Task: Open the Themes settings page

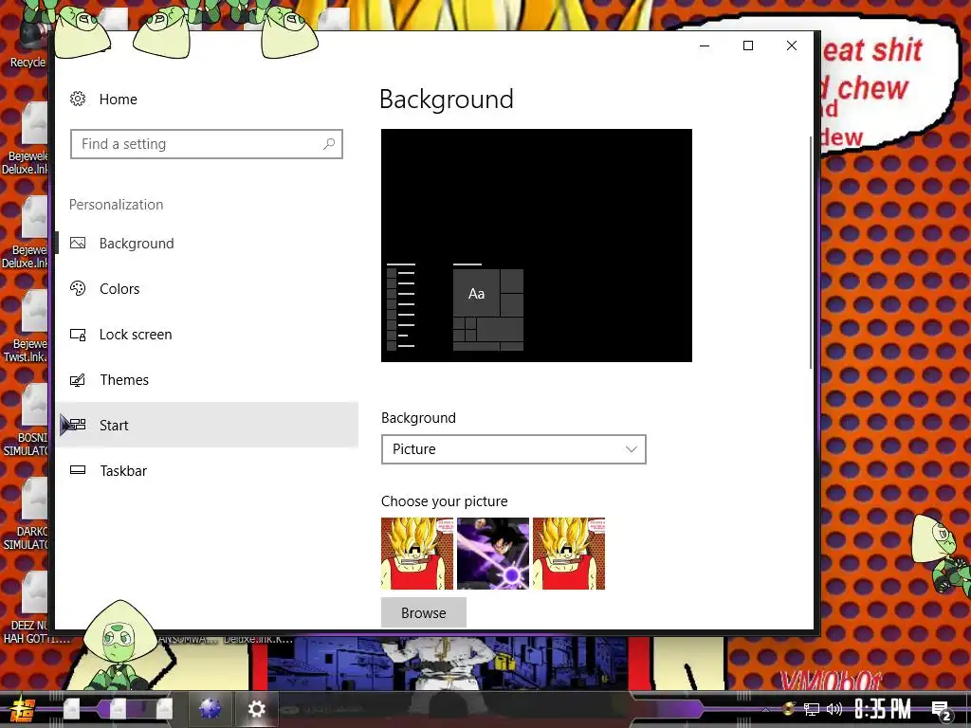Action: [207, 380]
